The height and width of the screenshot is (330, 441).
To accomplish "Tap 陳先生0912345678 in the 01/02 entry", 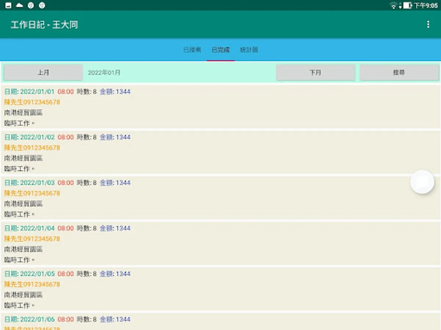I will pos(32,147).
